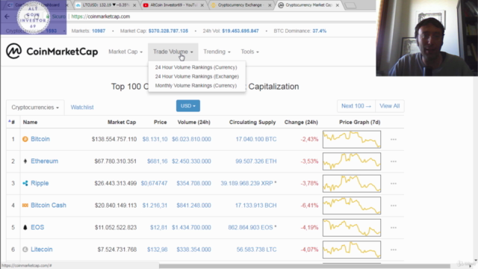This screenshot has width=478, height=269.
Task: Expand the USD currency selector
Action: (x=188, y=106)
